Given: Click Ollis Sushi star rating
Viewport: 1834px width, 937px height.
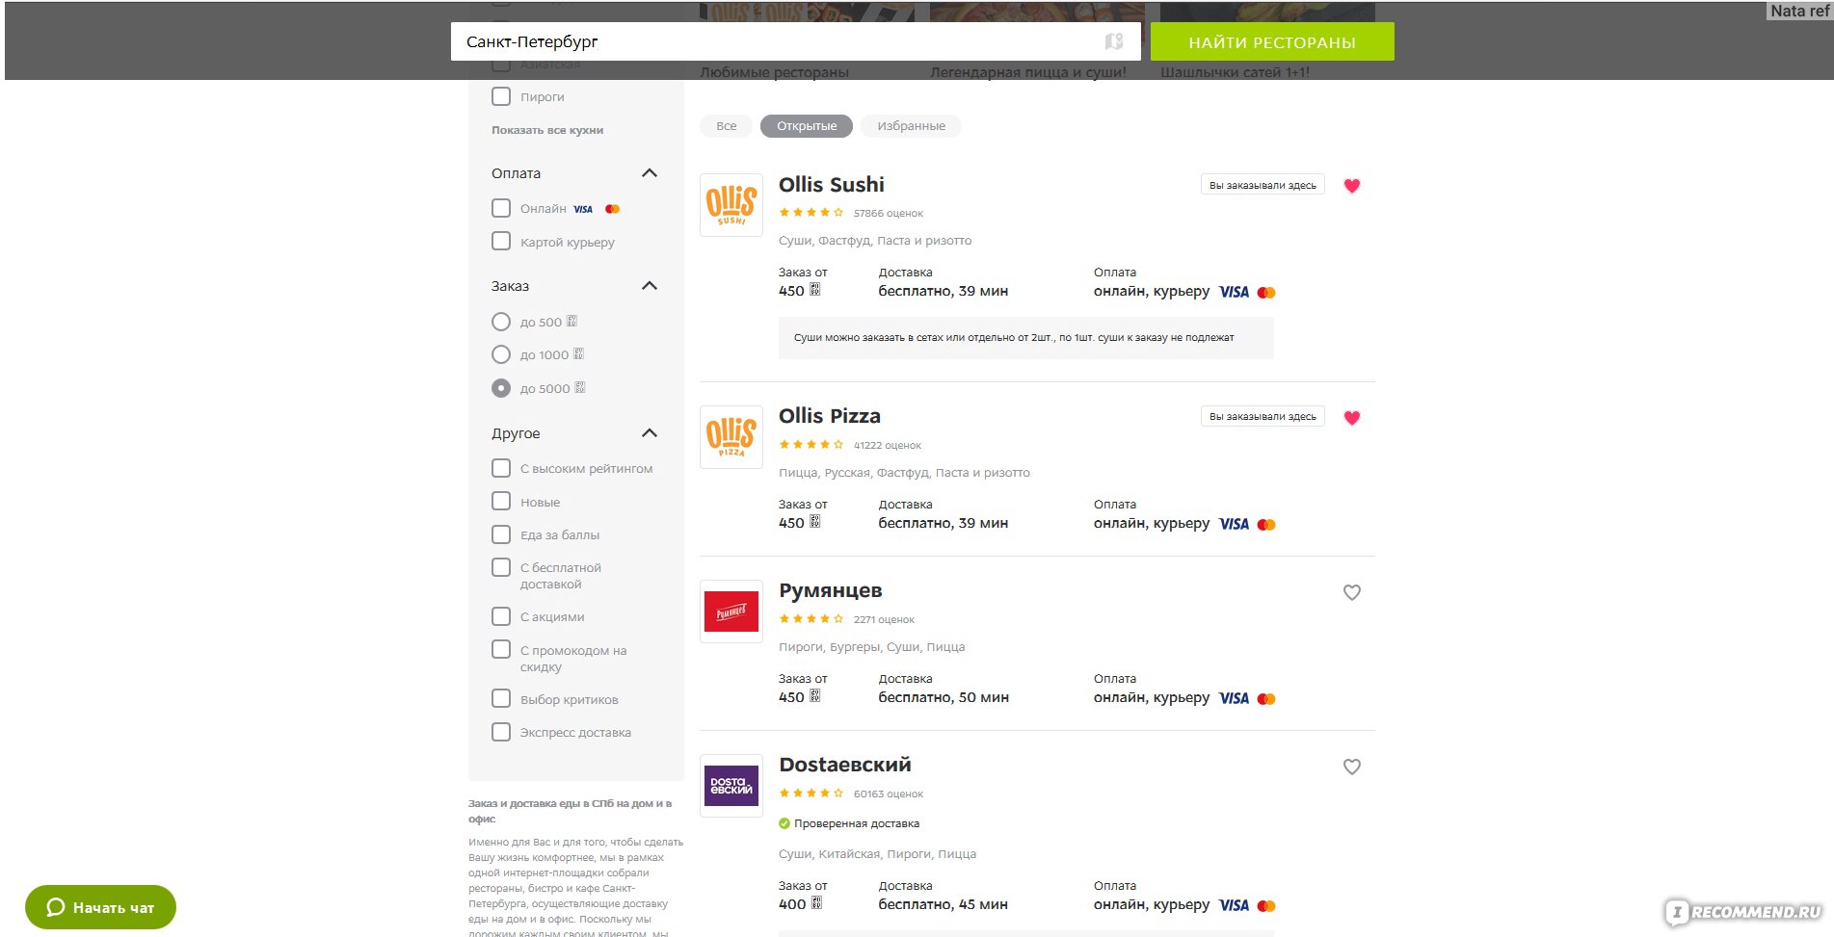Looking at the screenshot, I should point(811,213).
